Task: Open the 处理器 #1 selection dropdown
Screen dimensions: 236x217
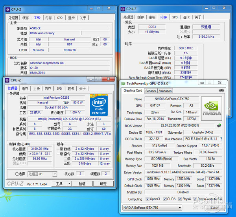Action: 42,174
